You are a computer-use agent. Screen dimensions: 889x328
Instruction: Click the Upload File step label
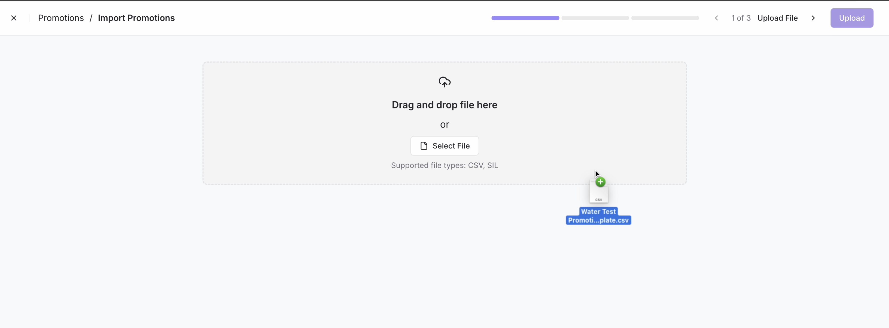(778, 18)
